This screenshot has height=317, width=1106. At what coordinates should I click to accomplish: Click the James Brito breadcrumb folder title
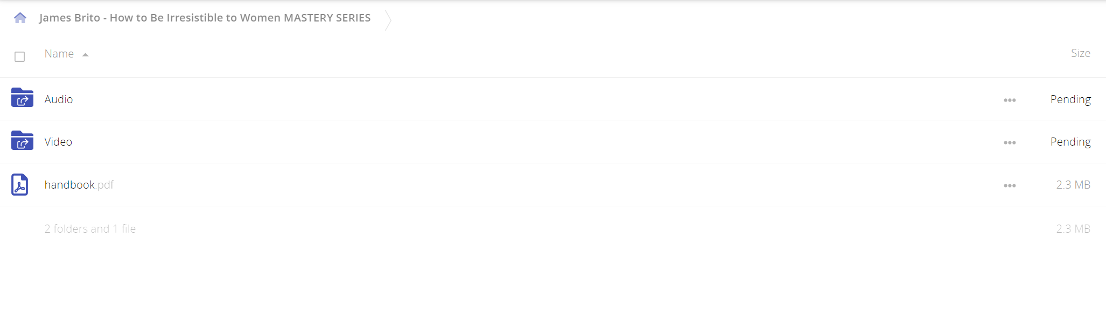pyautogui.click(x=205, y=18)
